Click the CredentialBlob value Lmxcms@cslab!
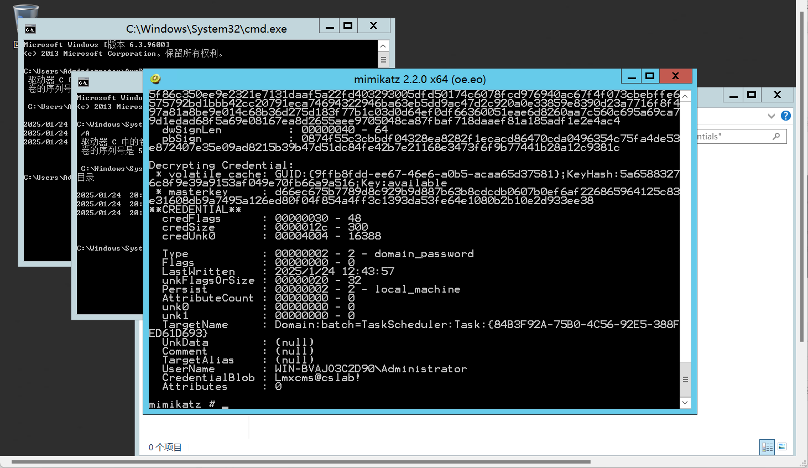 (317, 378)
